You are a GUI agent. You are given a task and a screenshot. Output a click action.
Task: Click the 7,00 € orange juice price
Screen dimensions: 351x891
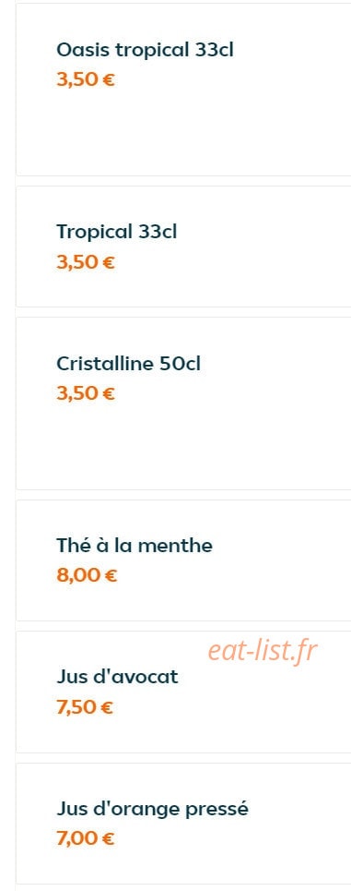click(x=85, y=838)
